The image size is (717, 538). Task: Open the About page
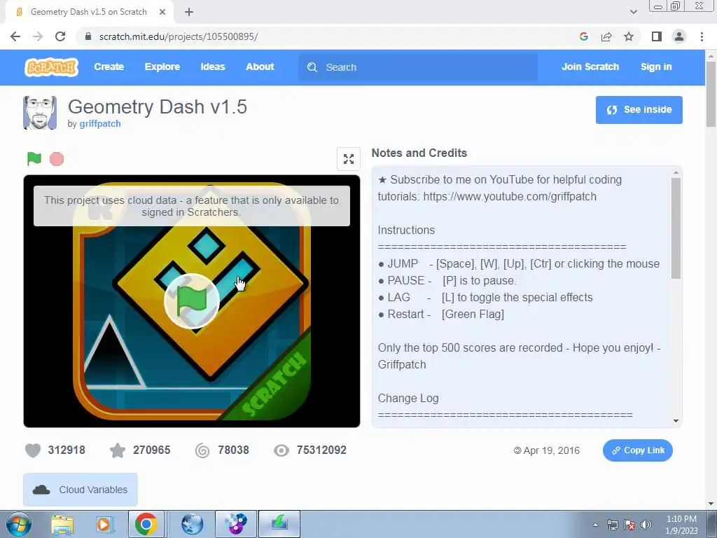260,67
